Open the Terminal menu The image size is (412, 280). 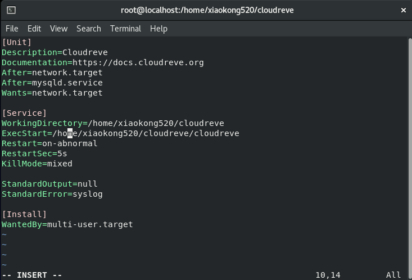pos(125,28)
